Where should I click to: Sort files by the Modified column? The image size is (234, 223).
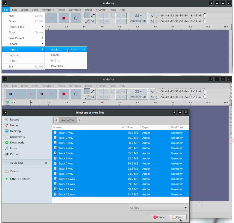[179, 127]
